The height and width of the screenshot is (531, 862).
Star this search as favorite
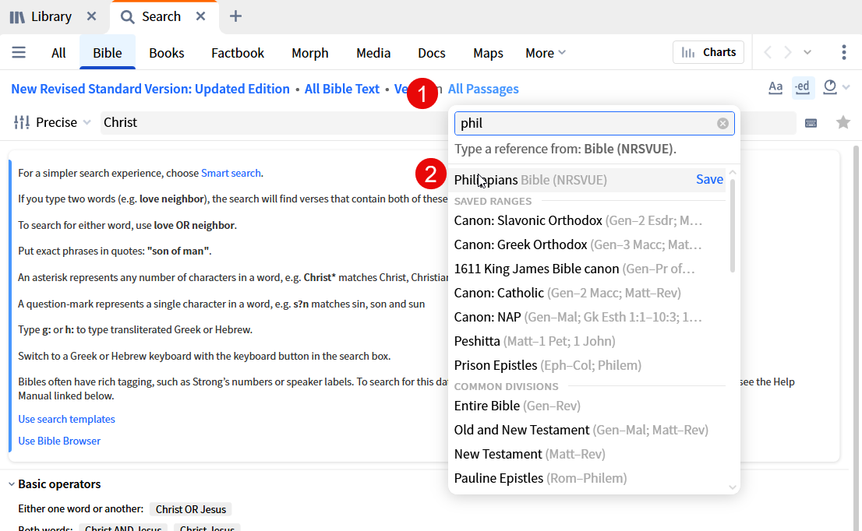[843, 122]
